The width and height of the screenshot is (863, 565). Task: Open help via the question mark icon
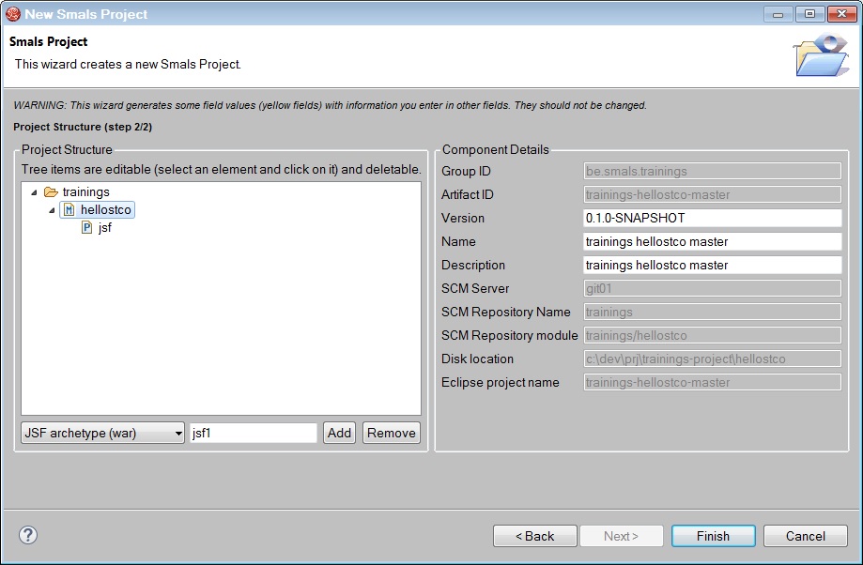[x=27, y=535]
